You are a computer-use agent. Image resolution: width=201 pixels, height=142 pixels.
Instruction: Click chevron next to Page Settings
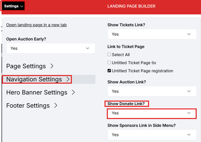tap(52, 66)
